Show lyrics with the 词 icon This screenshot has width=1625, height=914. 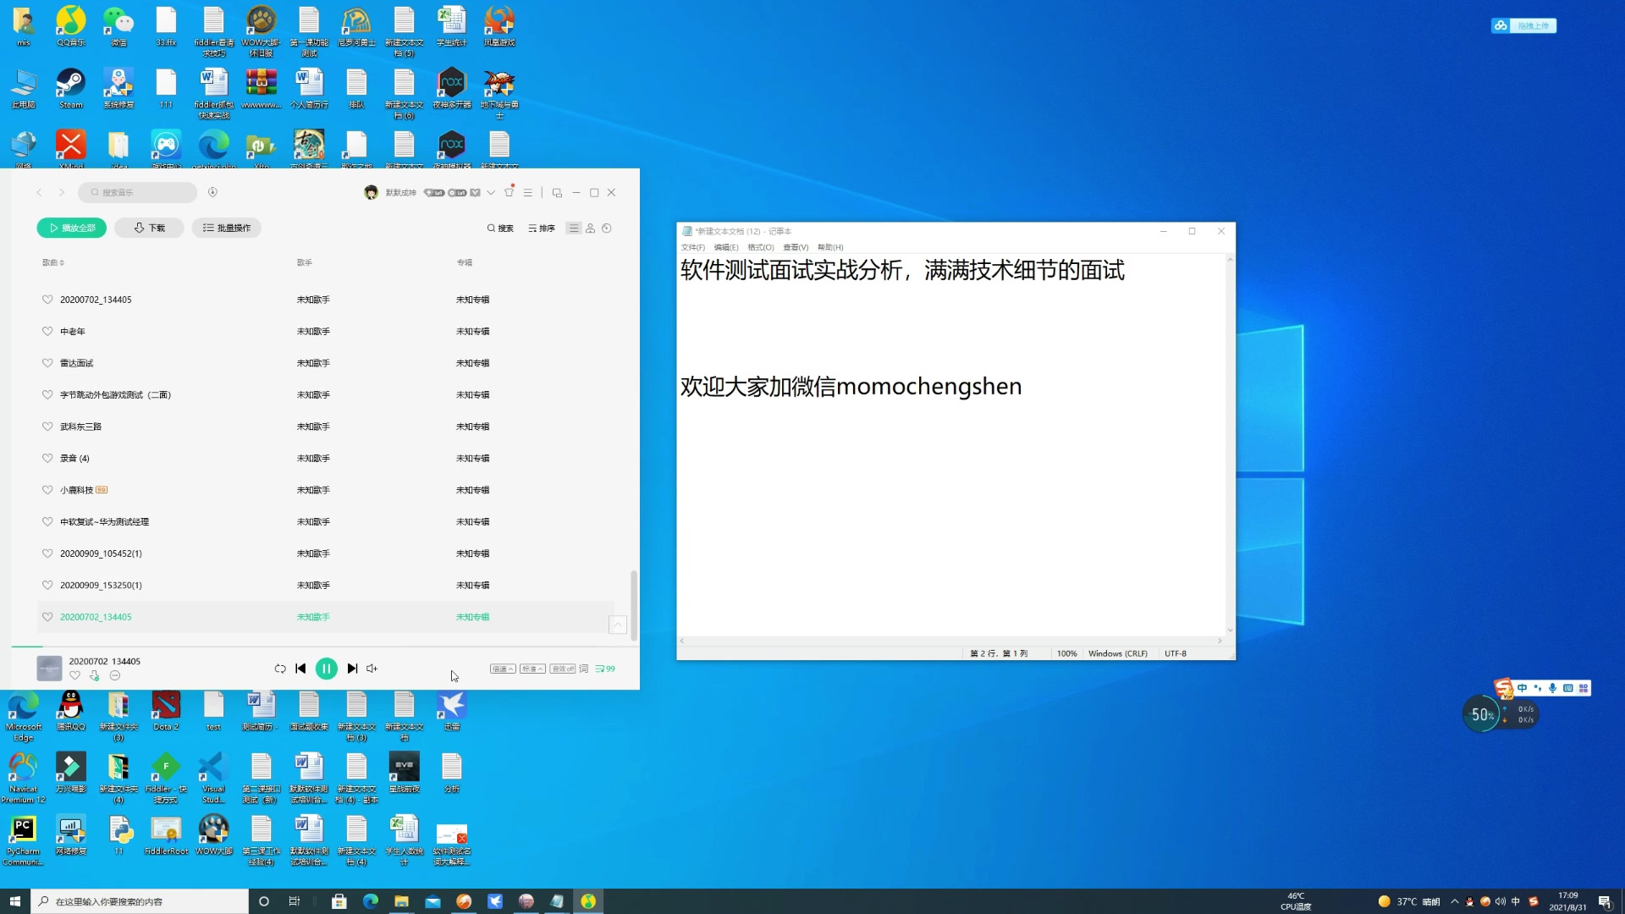tap(583, 669)
